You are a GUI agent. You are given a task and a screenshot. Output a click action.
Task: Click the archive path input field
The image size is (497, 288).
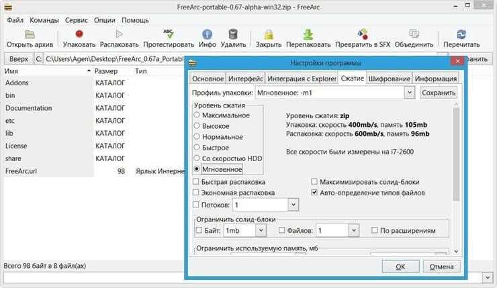click(114, 59)
